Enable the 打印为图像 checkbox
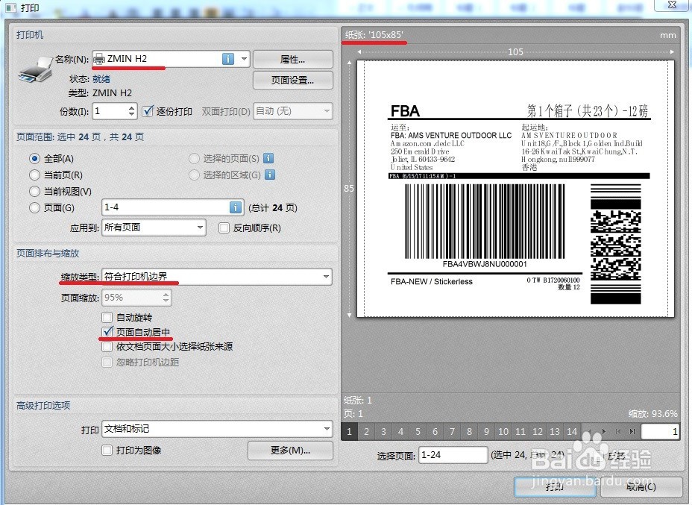The image size is (692, 505). 107,450
